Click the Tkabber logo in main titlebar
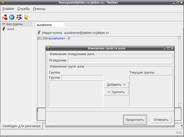Viewport: 184px width, 137px height. 3,2
